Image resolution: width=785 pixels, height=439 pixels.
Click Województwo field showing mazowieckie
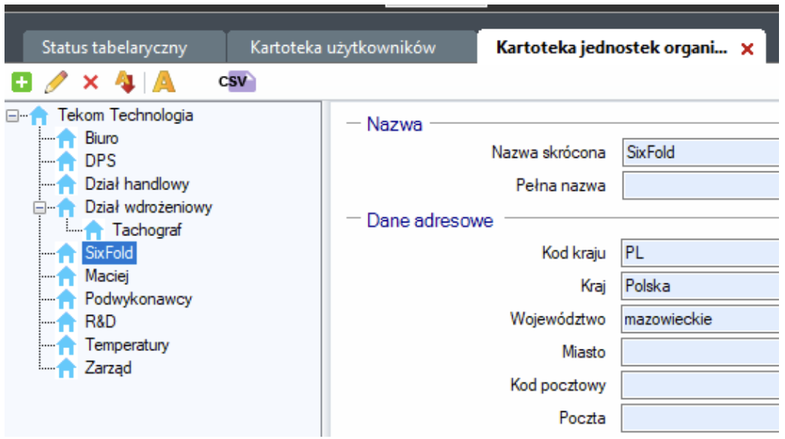(x=700, y=319)
